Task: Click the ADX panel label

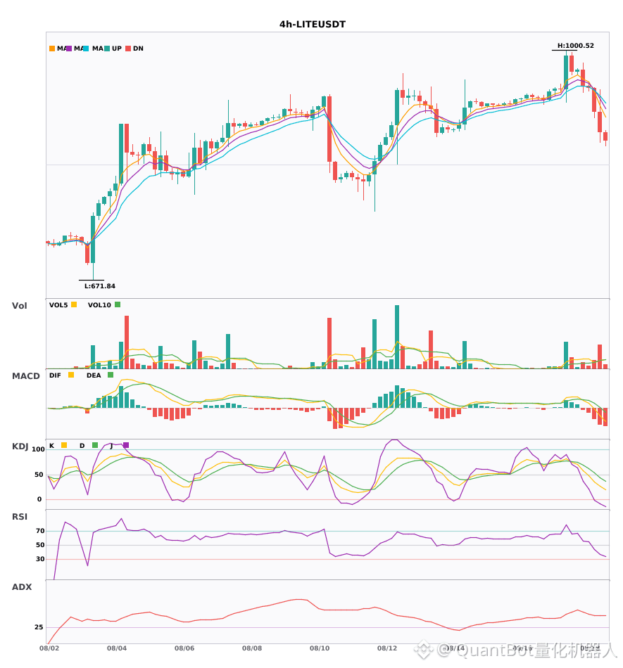Action: (x=22, y=587)
